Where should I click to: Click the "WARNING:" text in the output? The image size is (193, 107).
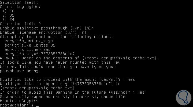[x=10, y=58]
